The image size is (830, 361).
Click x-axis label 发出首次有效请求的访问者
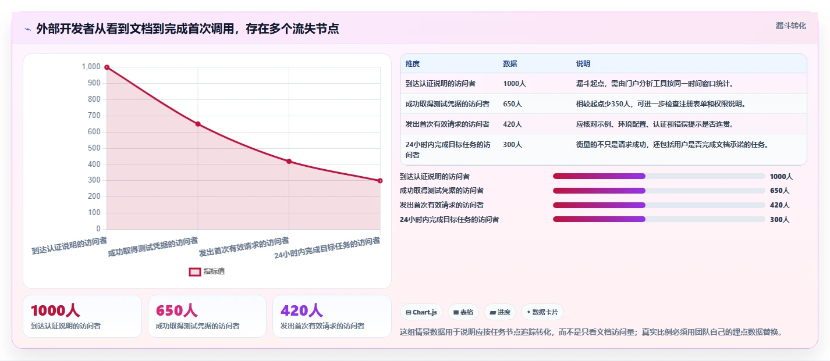click(x=244, y=247)
